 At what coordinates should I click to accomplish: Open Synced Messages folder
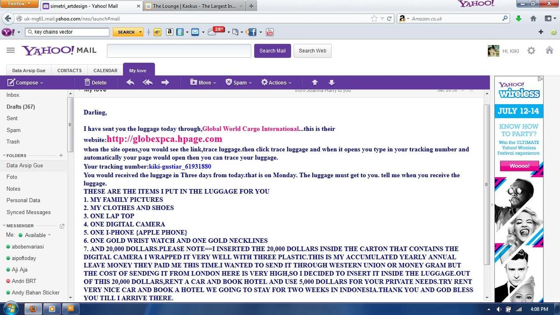coord(28,212)
